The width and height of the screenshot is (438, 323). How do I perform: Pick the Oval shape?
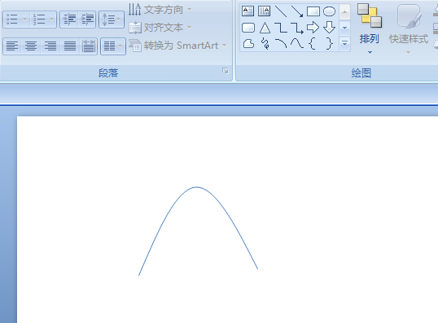click(330, 11)
